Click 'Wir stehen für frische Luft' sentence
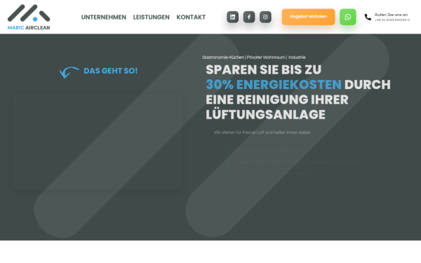 coord(262,133)
